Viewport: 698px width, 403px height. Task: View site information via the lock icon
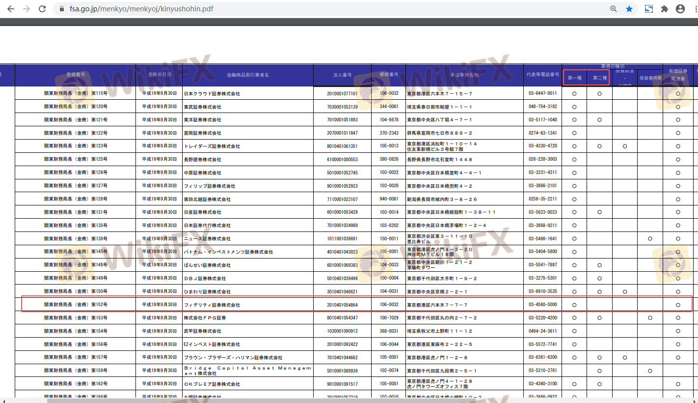pos(61,9)
